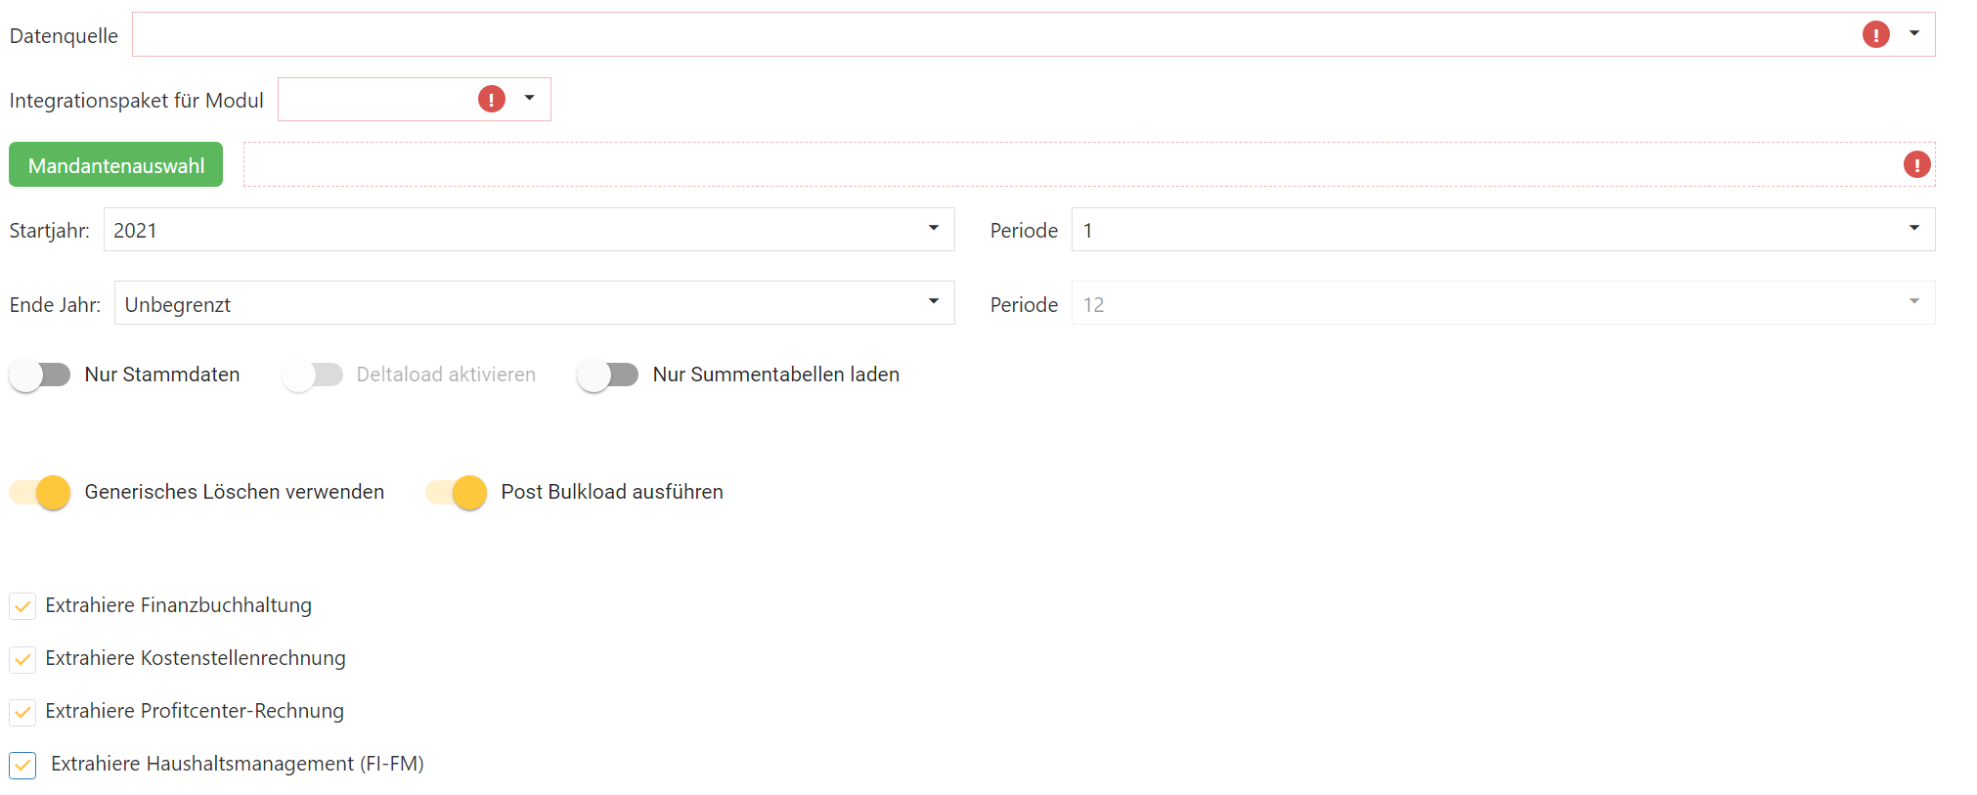Viewport: 1977px width, 795px height.
Task: Disable Generisches Löschen verwenden toggle
Action: tap(40, 492)
